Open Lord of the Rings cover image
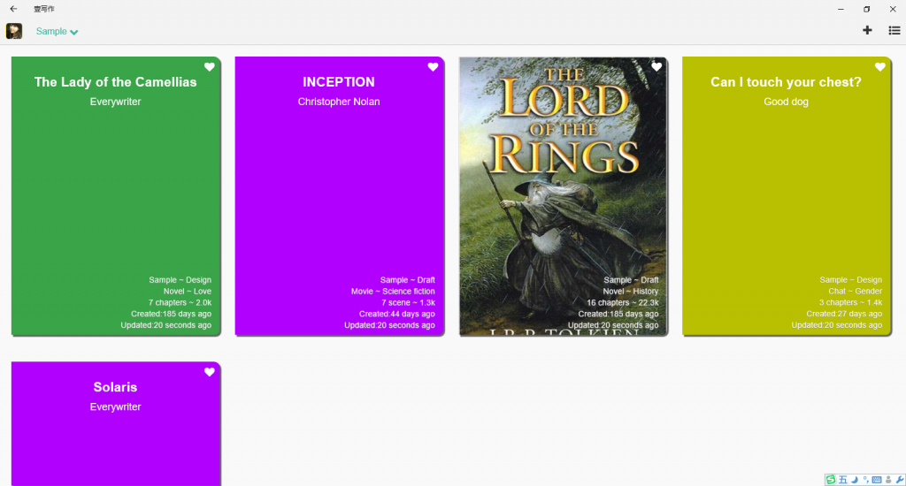The width and height of the screenshot is (906, 486). (x=564, y=196)
